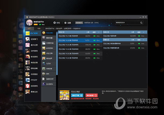Sort 多线大区 by 人数 column

point(88,32)
